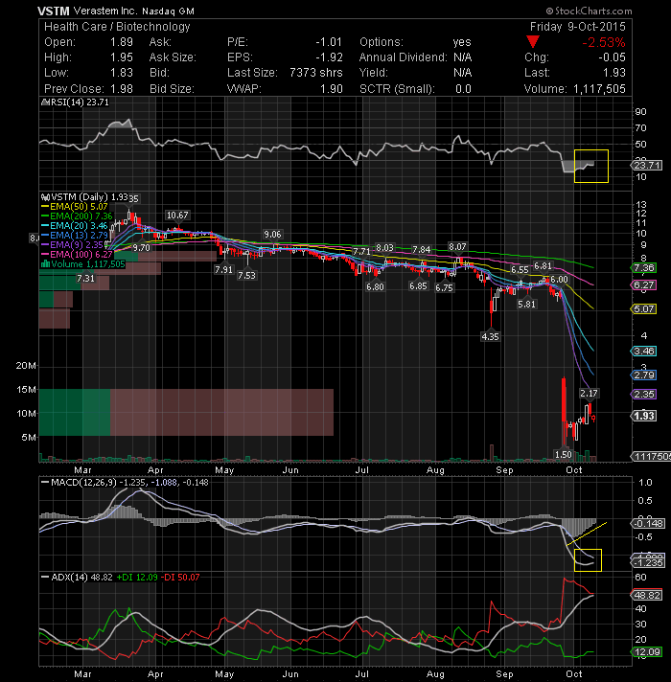Image resolution: width=671 pixels, height=682 pixels.
Task: Click the right-axis volume tag 1117505
Action: tap(651, 456)
